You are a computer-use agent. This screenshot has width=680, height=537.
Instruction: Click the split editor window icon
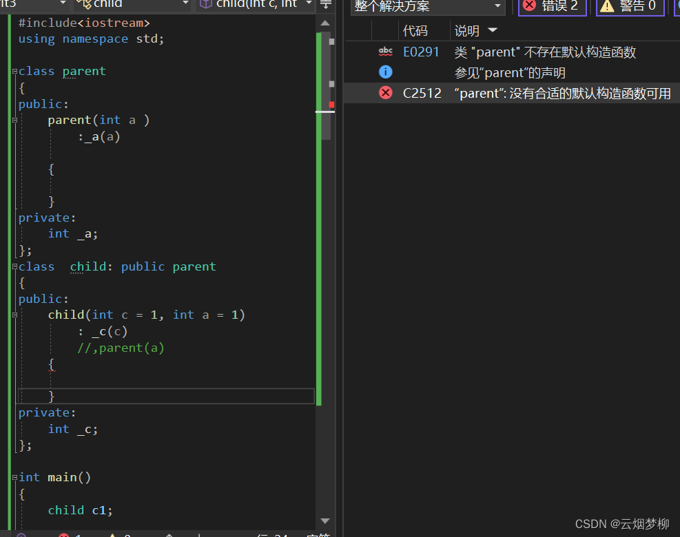[326, 5]
